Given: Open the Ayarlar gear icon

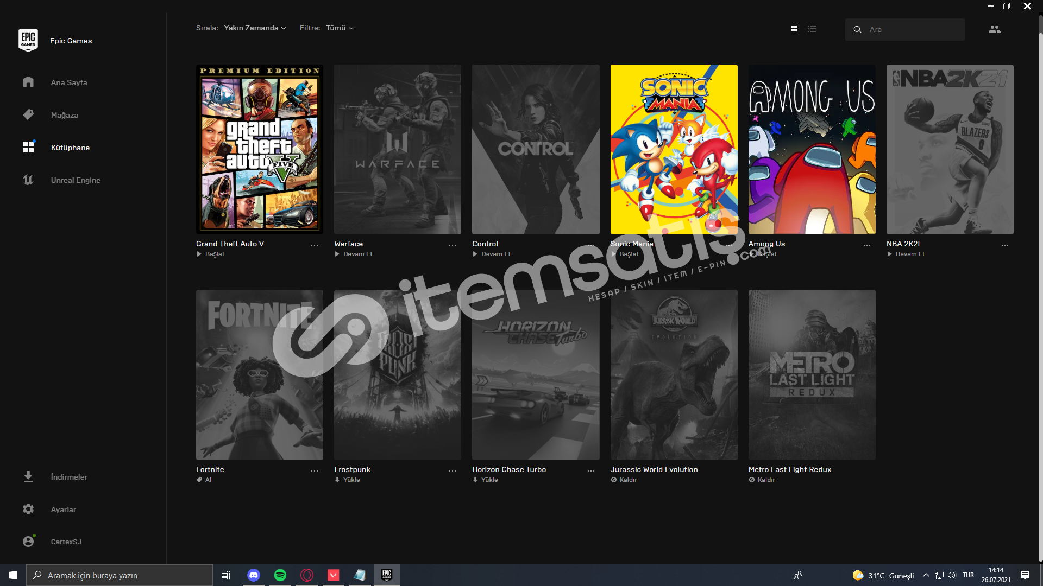Looking at the screenshot, I should (28, 509).
